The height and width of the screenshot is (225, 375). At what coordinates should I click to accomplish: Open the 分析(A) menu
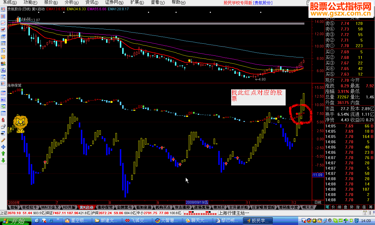click(x=71, y=2)
